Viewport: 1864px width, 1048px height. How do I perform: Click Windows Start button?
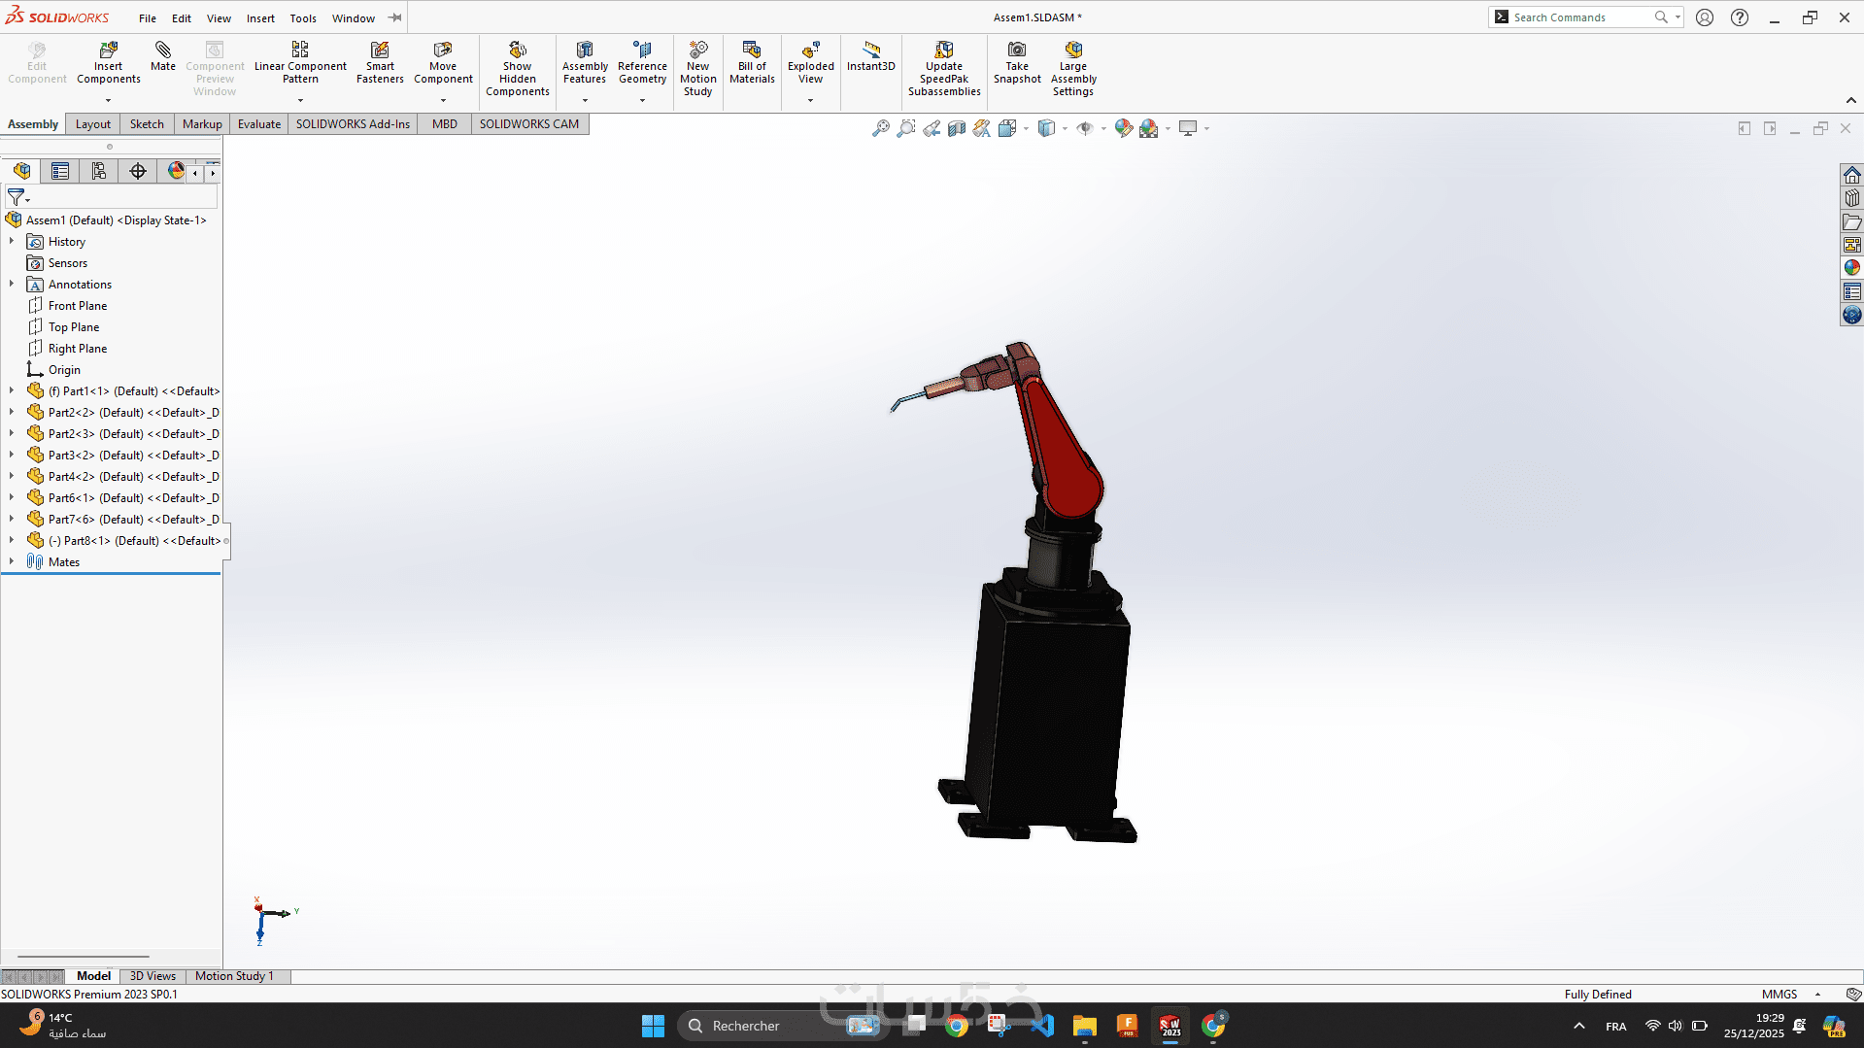(653, 1026)
